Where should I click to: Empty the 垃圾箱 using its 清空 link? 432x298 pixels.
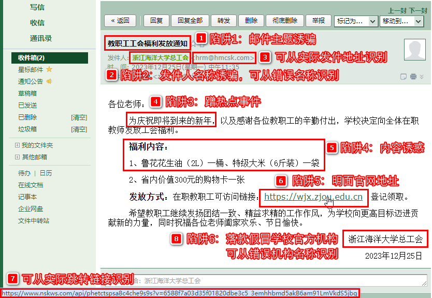tap(79, 129)
